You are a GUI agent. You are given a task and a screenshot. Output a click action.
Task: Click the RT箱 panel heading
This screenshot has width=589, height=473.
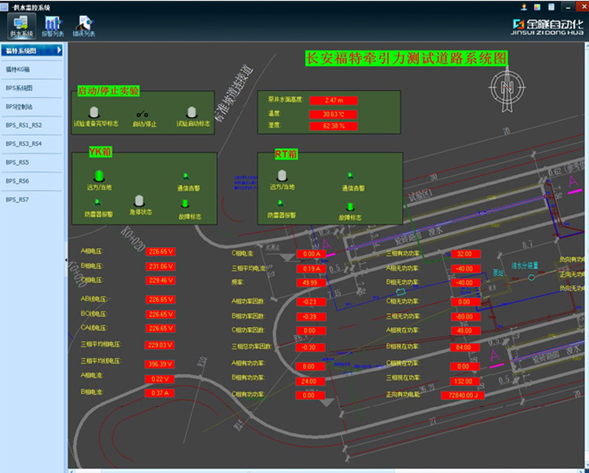pyautogui.click(x=286, y=154)
